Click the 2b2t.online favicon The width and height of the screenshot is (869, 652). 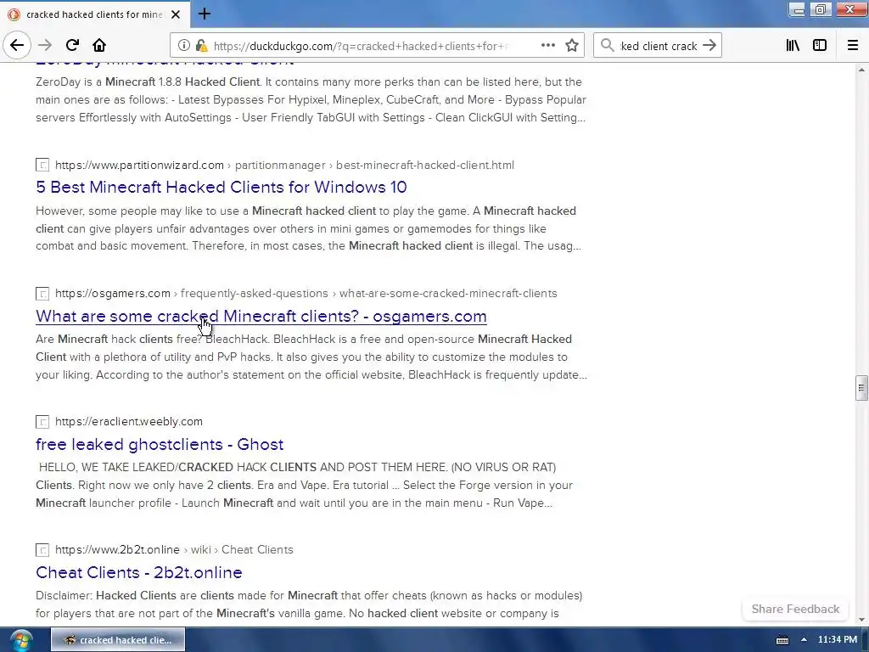[x=42, y=549]
